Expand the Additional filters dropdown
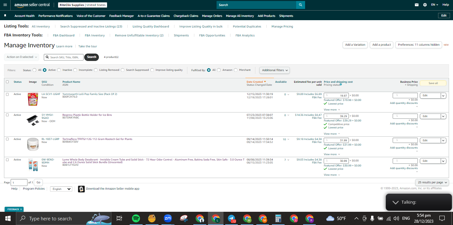The width and height of the screenshot is (453, 225). click(274, 70)
